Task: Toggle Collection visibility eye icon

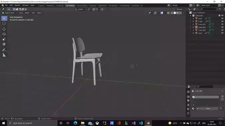Action: (x=222, y=16)
